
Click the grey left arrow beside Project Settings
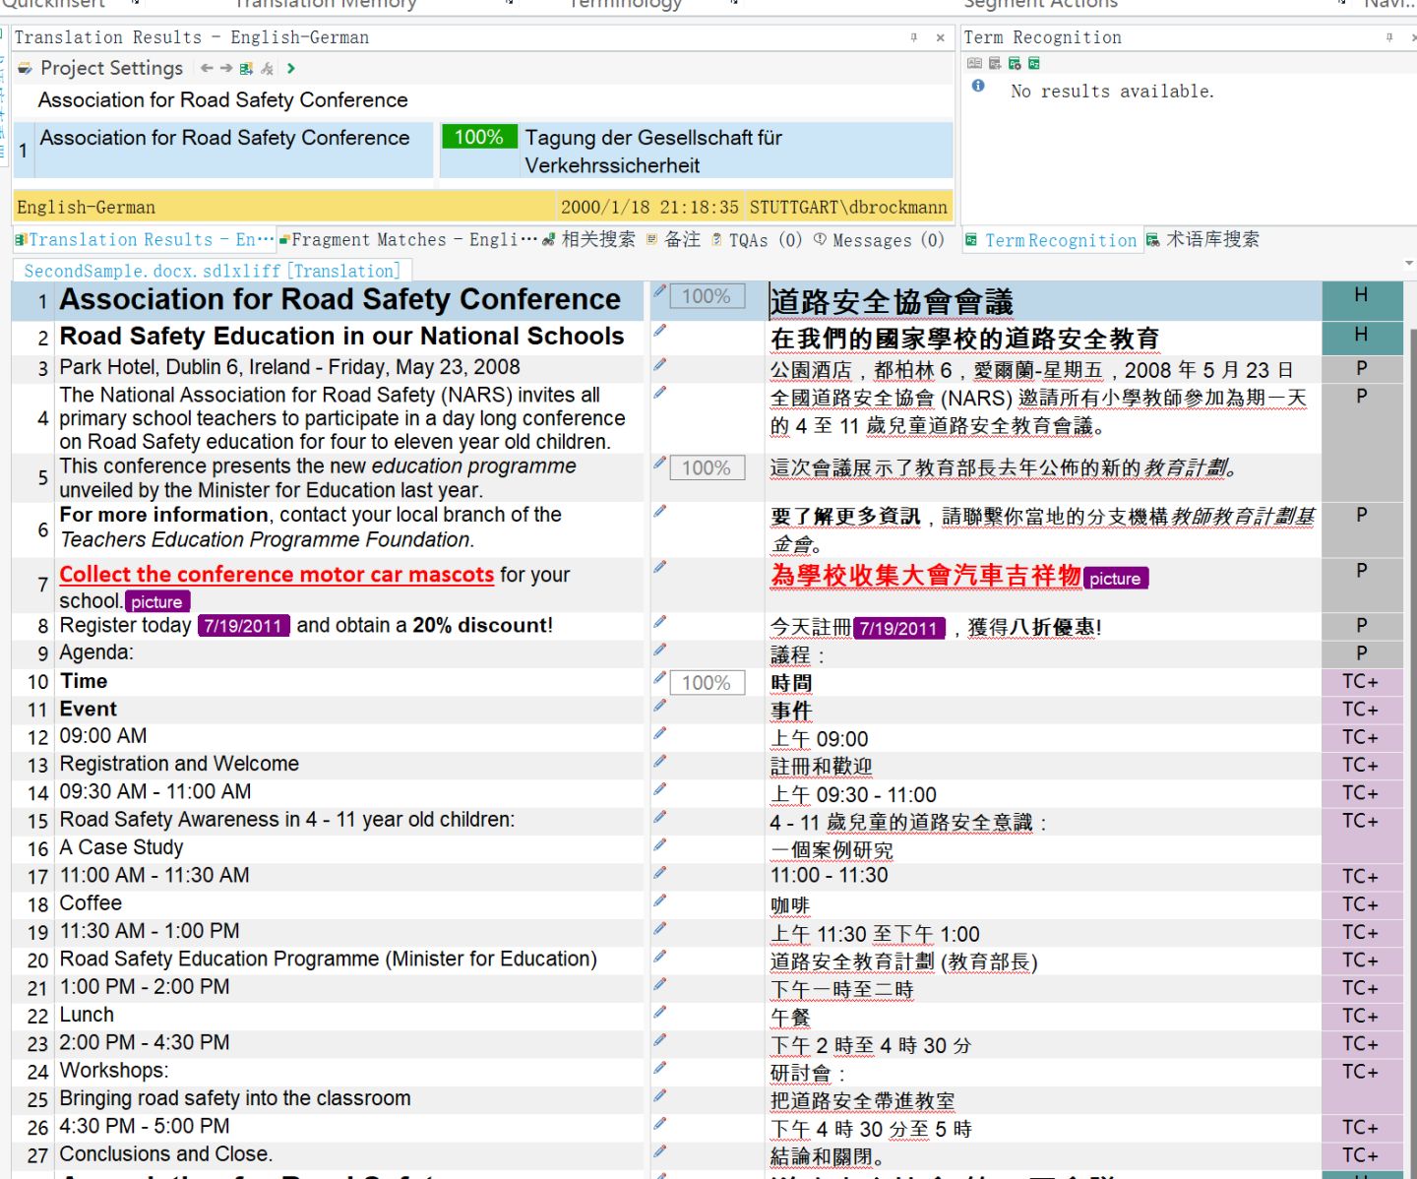tap(207, 68)
